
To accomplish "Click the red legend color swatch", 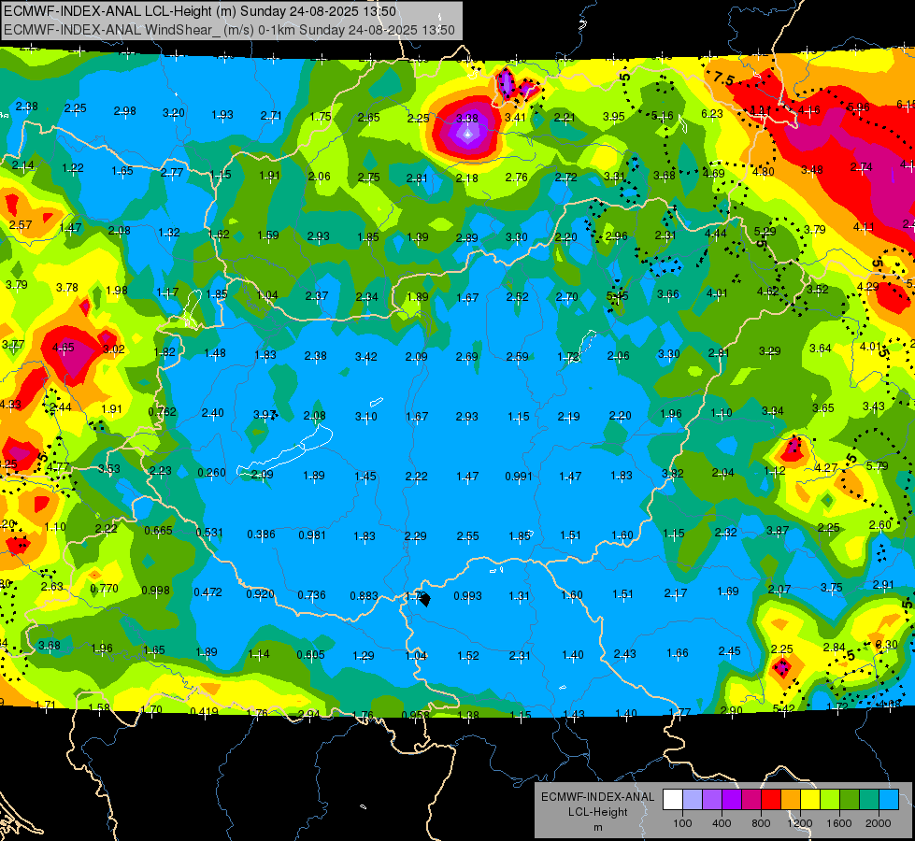I will point(771,800).
